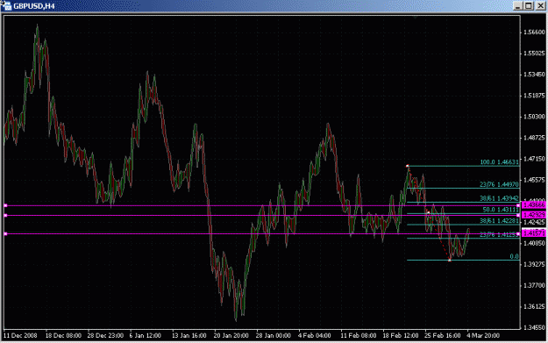The width and height of the screenshot is (548, 343).
Task: Click the left handle of the 1.43886 magenta line
Action: click(5, 205)
